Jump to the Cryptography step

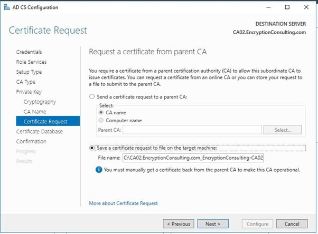pyautogui.click(x=40, y=102)
